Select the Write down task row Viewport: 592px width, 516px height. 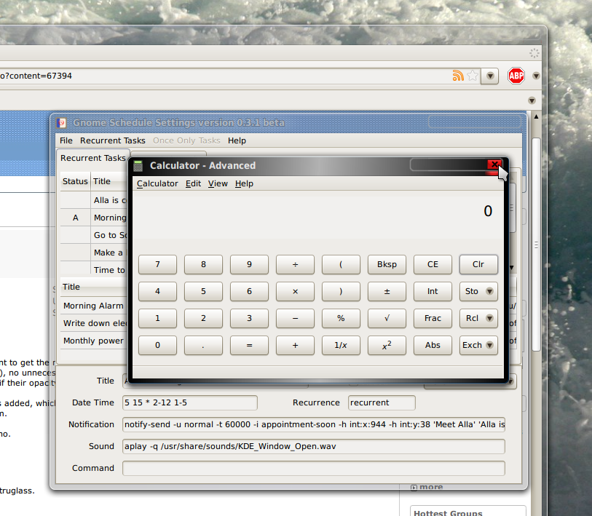[x=94, y=323]
